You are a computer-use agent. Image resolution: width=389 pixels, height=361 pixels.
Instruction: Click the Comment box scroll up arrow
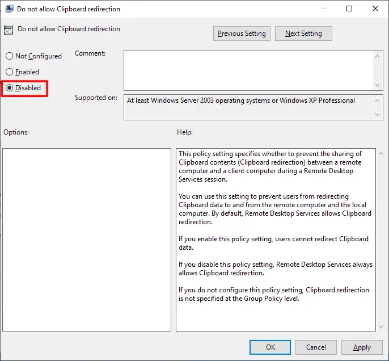pos(378,56)
